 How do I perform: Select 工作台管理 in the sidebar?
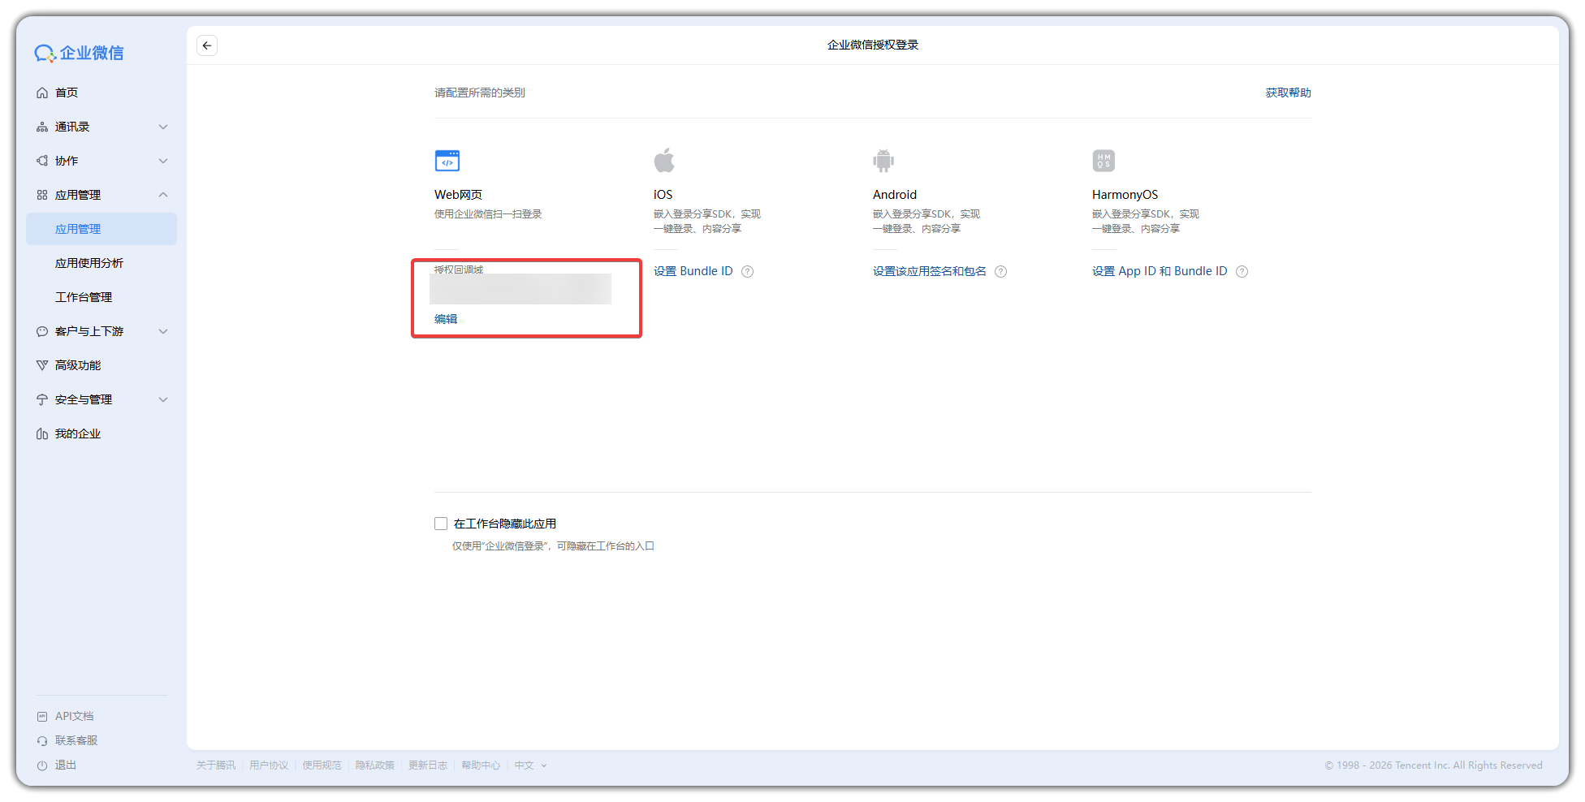(84, 296)
